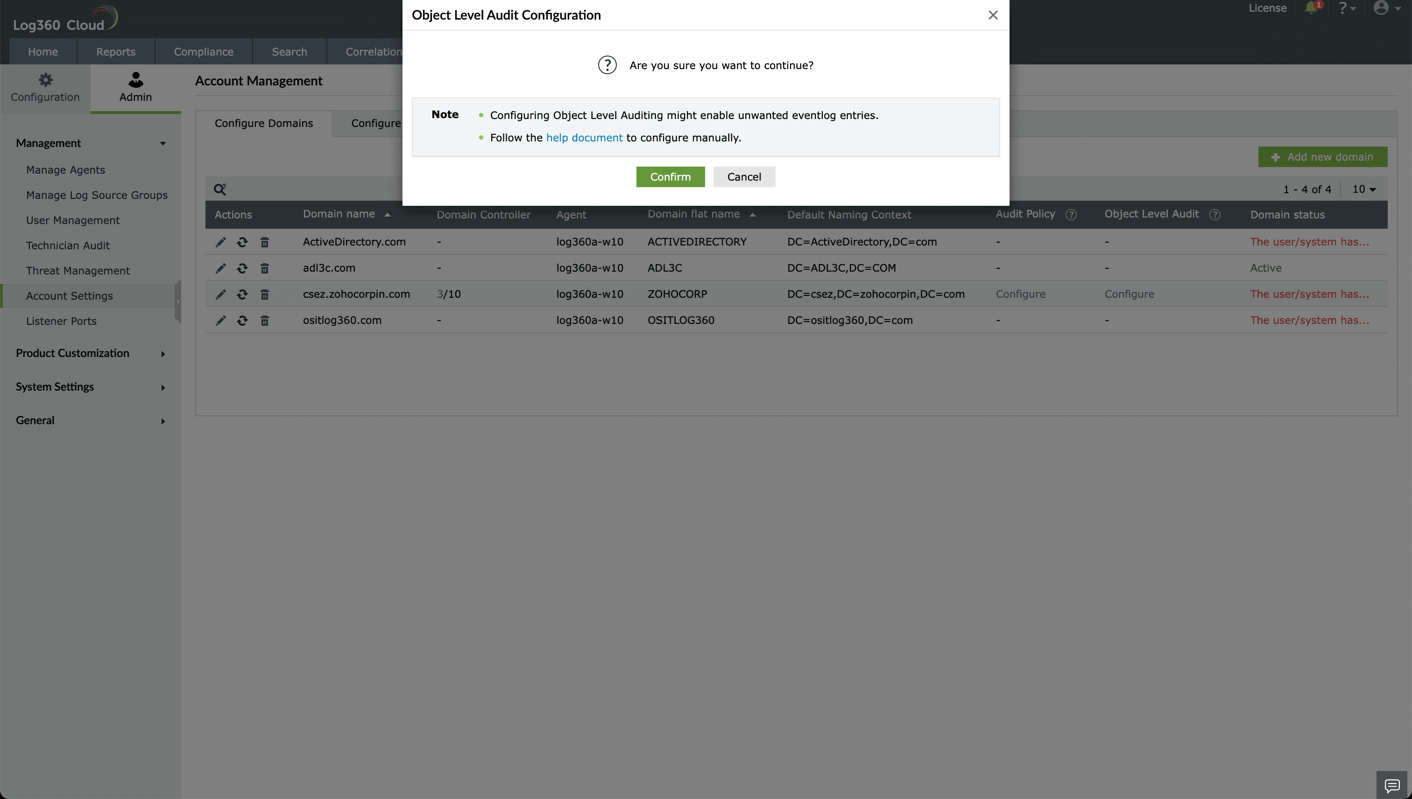Image resolution: width=1412 pixels, height=799 pixels.
Task: Click the Admin panel icon in sidebar
Action: (x=134, y=85)
